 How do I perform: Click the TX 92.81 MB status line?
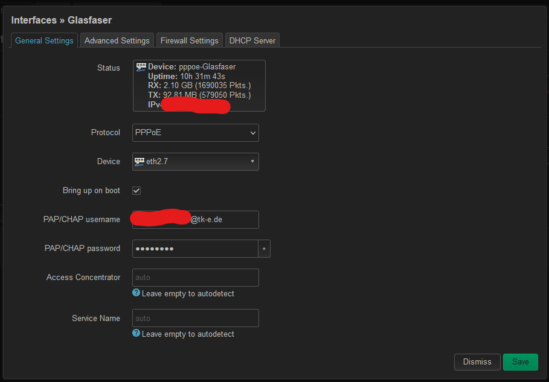pos(199,95)
